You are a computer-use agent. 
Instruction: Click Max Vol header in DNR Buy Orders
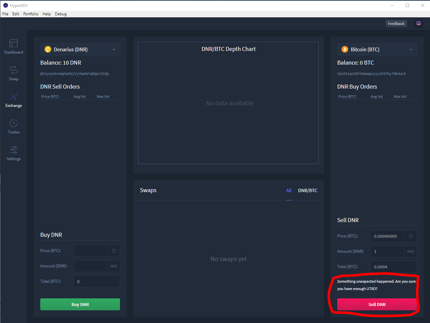pyautogui.click(x=400, y=97)
